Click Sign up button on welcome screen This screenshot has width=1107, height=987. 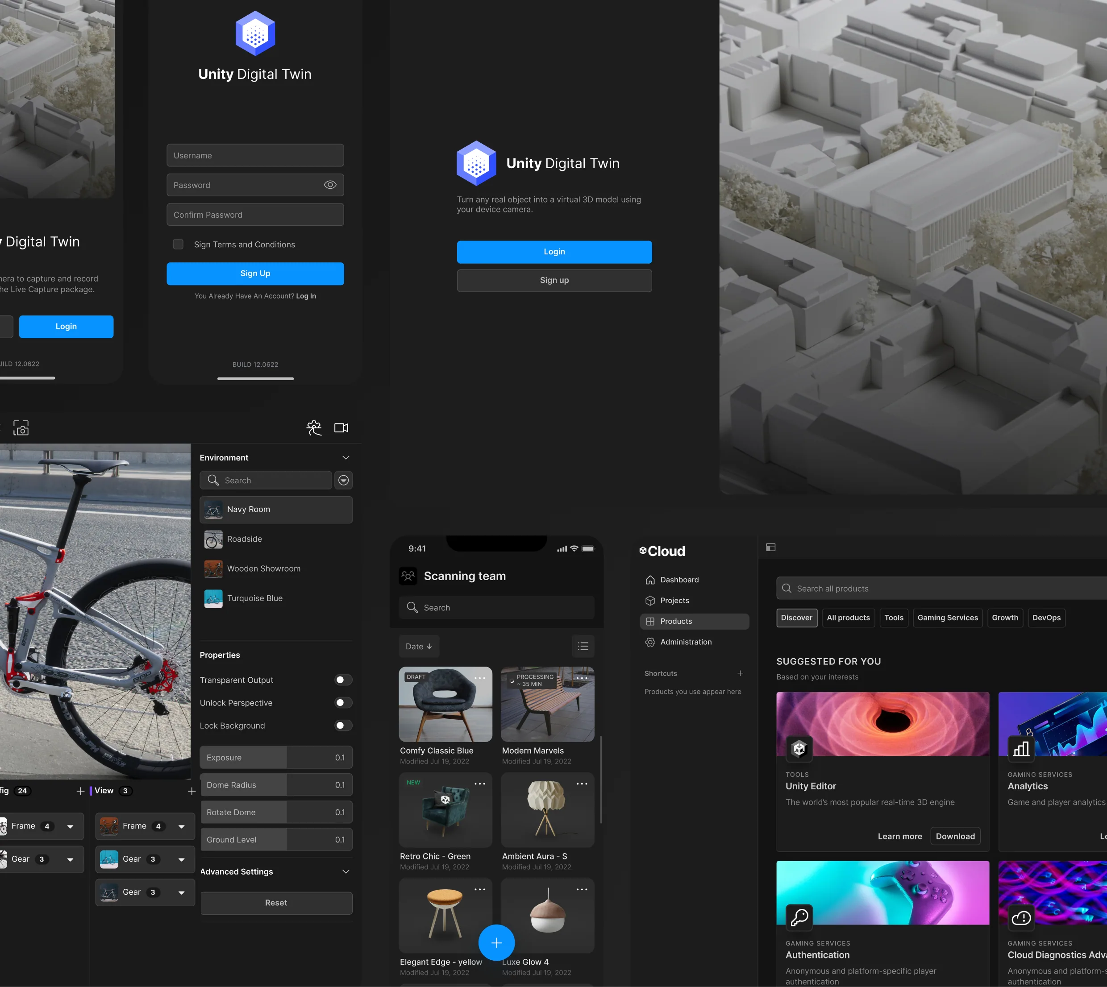(554, 280)
